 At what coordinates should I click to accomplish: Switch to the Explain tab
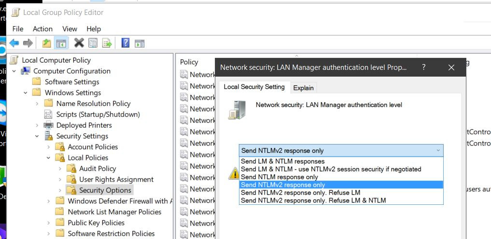[x=303, y=88]
